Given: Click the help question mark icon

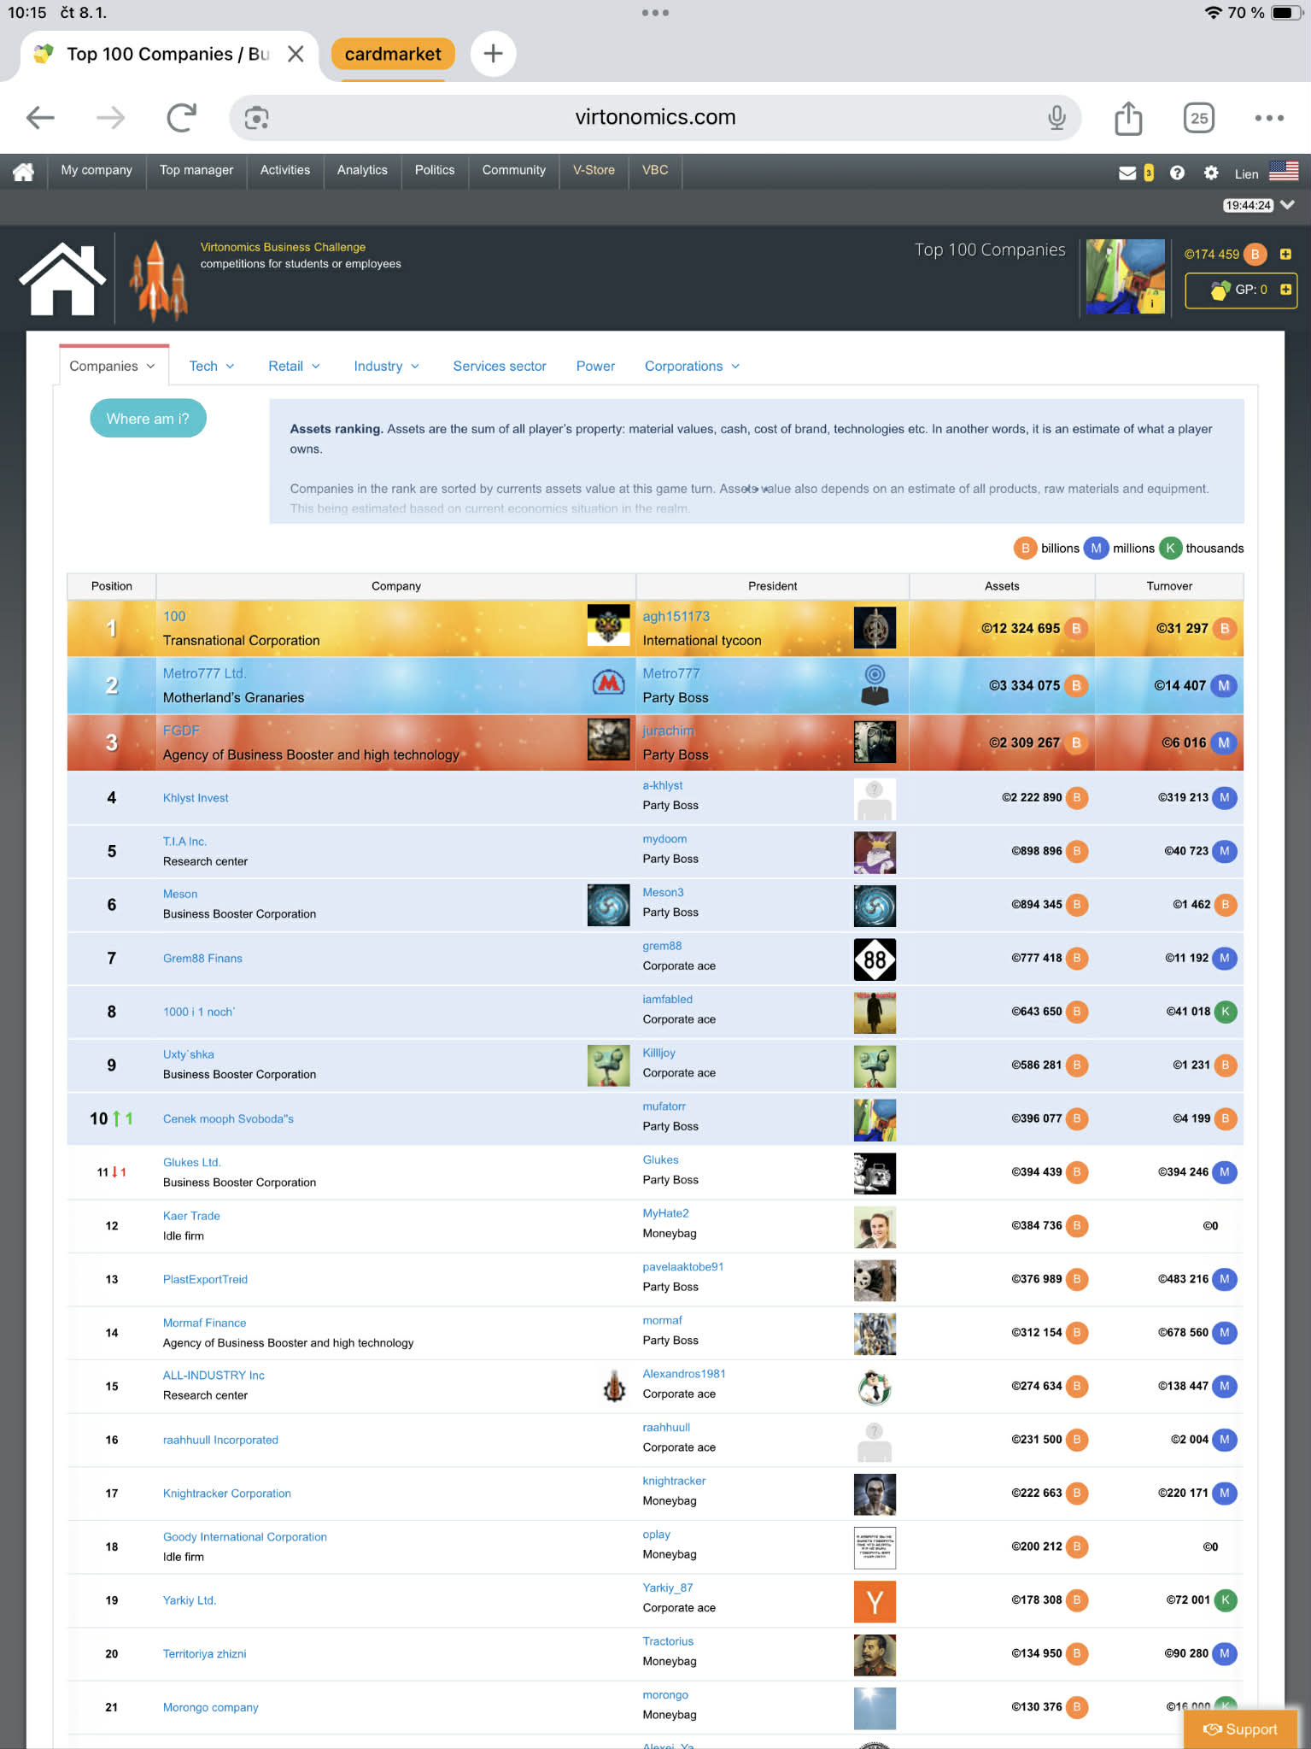Looking at the screenshot, I should (x=1177, y=173).
